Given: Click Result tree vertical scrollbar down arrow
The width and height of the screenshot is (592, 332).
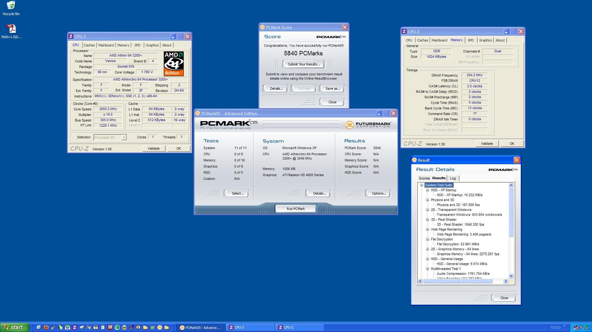Looking at the screenshot, I should point(511,276).
